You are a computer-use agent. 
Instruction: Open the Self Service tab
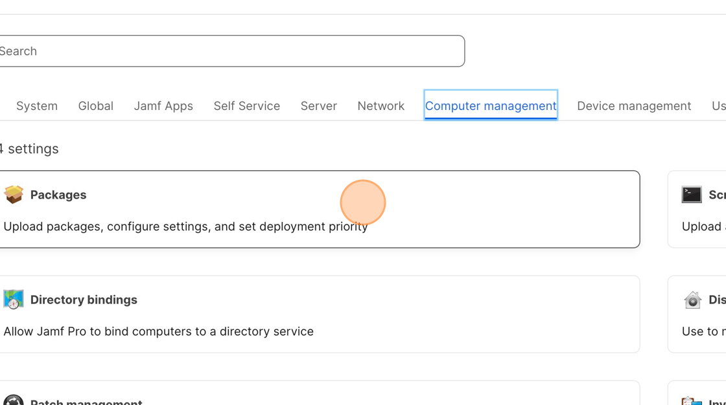point(247,106)
